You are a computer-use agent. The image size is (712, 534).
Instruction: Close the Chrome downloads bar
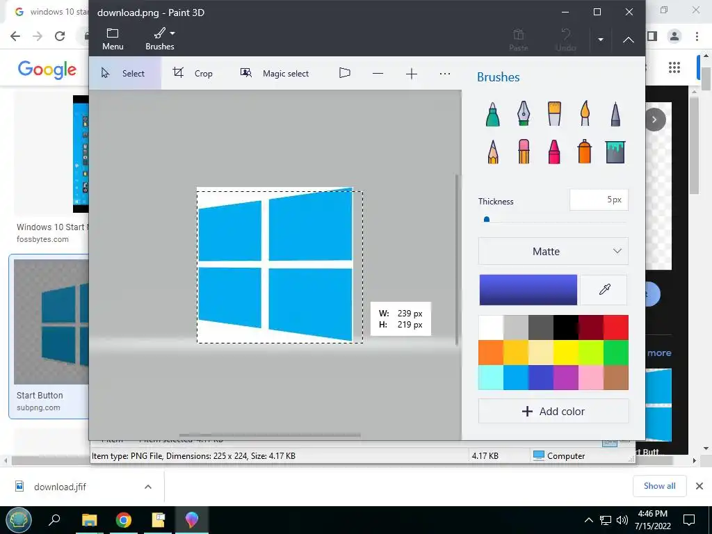pyautogui.click(x=699, y=486)
